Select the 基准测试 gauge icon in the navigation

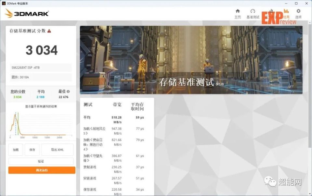[x=253, y=11]
